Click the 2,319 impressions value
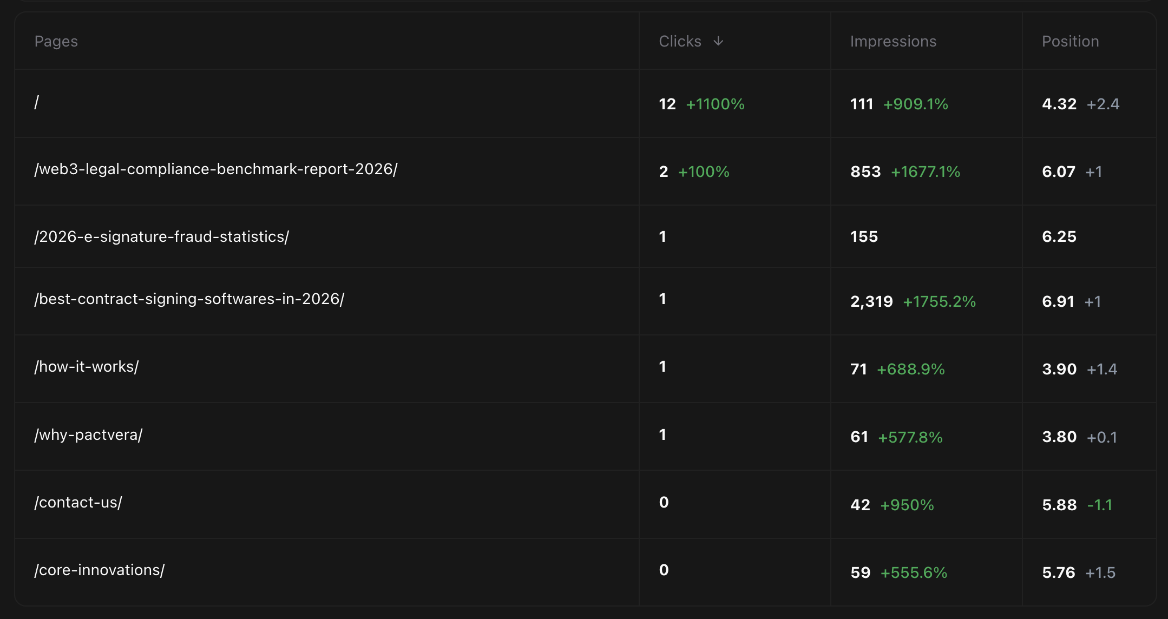The height and width of the screenshot is (619, 1168). 871,301
